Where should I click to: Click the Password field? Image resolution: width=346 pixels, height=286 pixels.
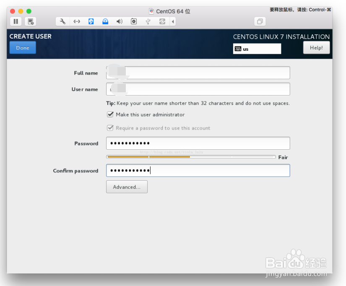pyautogui.click(x=198, y=143)
